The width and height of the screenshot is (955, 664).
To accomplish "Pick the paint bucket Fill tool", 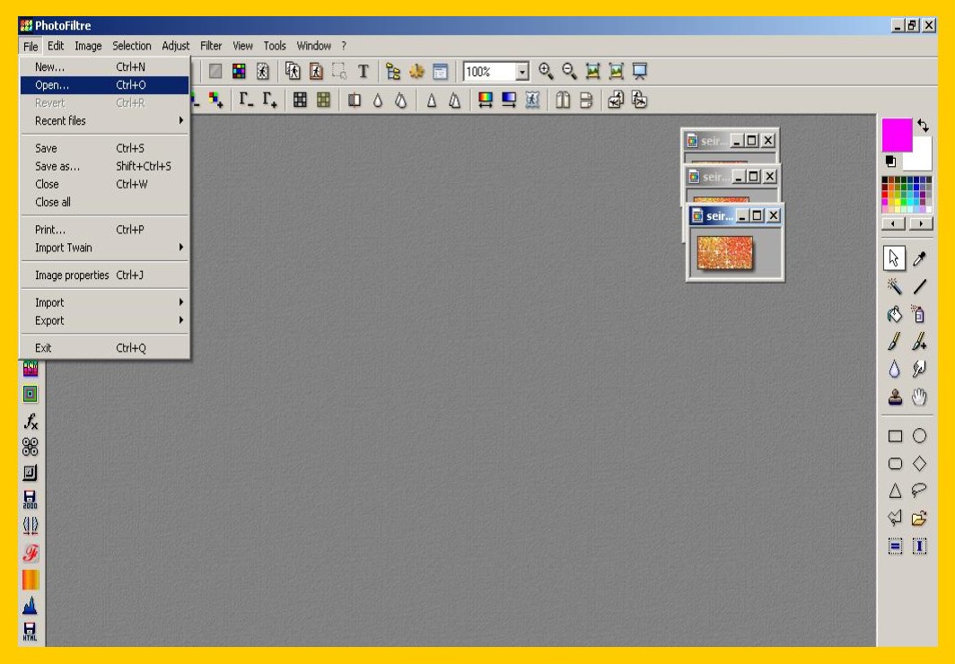I will [895, 315].
